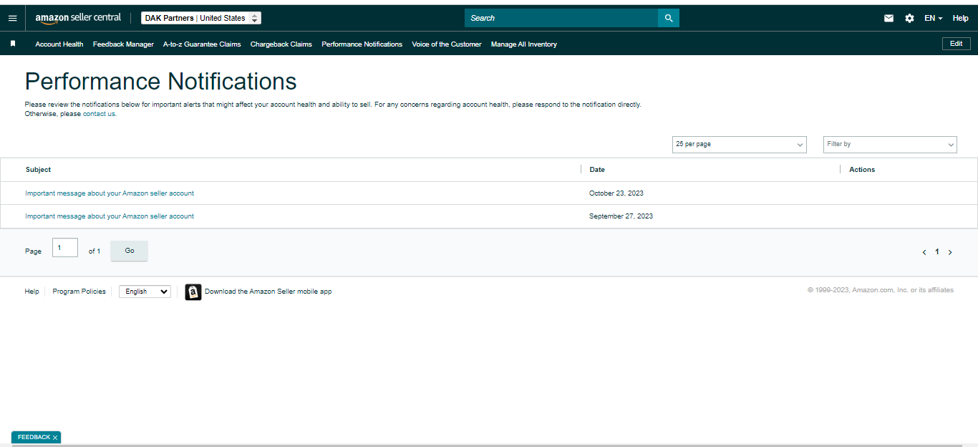Click the Date column header
The image size is (978, 447).
(x=597, y=170)
